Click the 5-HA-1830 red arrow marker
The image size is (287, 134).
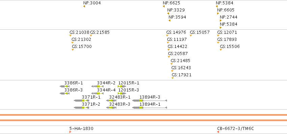click(x=70, y=132)
